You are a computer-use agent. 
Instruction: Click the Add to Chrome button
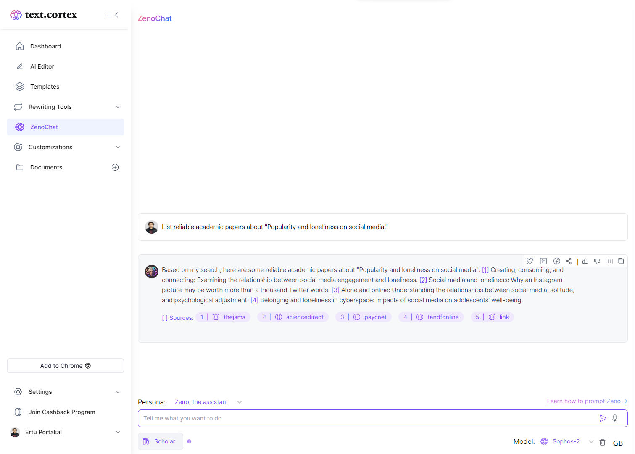[x=66, y=366]
